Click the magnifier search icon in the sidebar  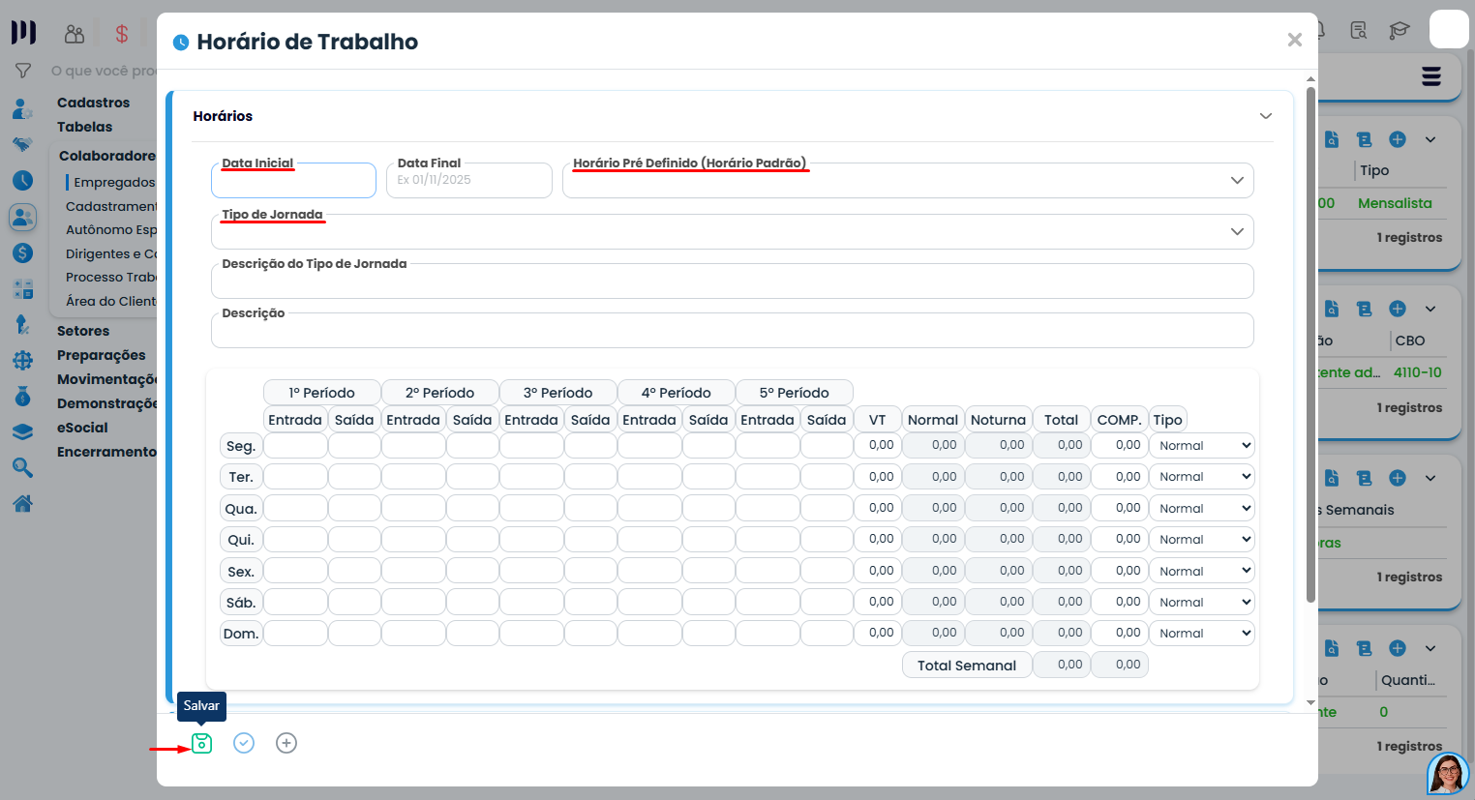[22, 467]
